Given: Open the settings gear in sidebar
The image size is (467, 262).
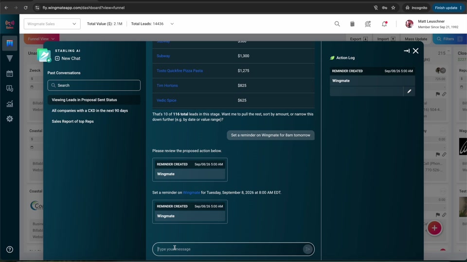Looking at the screenshot, I should coord(10,119).
